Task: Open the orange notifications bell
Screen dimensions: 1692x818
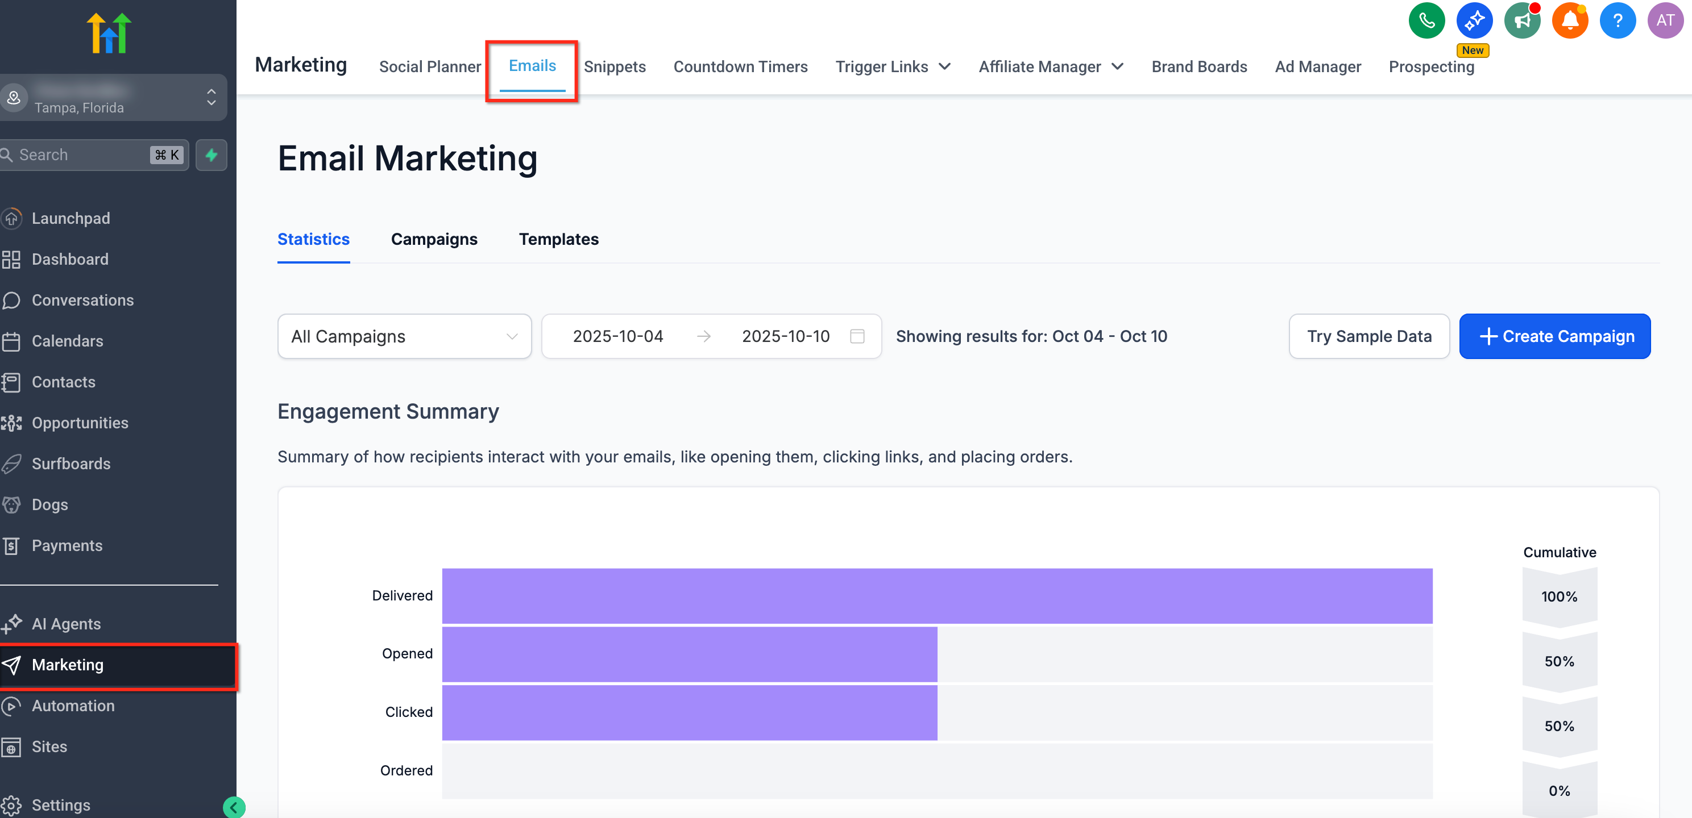Action: tap(1569, 21)
